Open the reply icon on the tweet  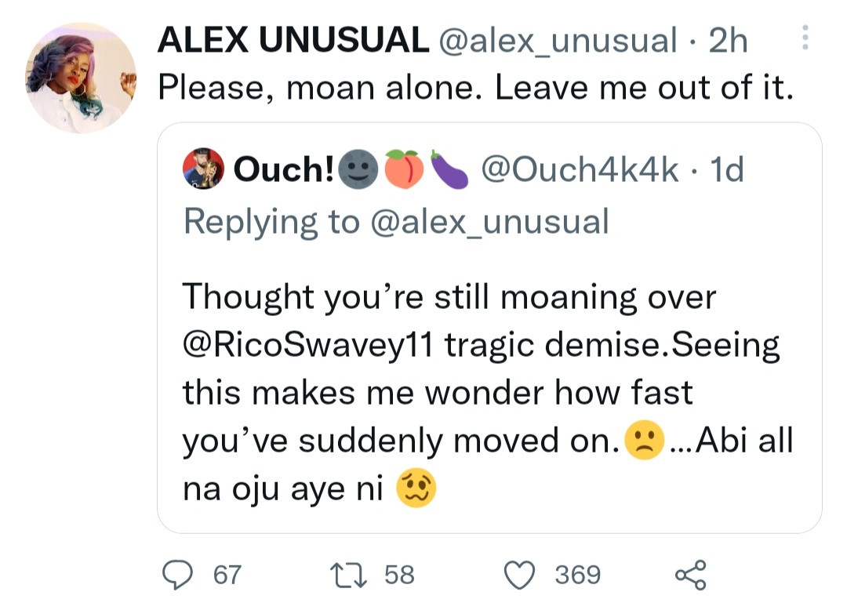179,575
